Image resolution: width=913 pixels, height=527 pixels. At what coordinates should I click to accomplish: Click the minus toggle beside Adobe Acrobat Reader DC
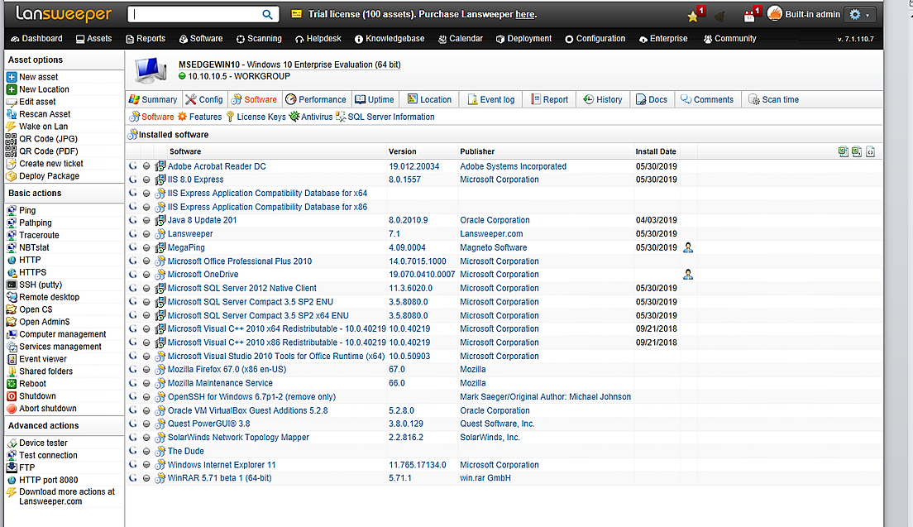[146, 165]
